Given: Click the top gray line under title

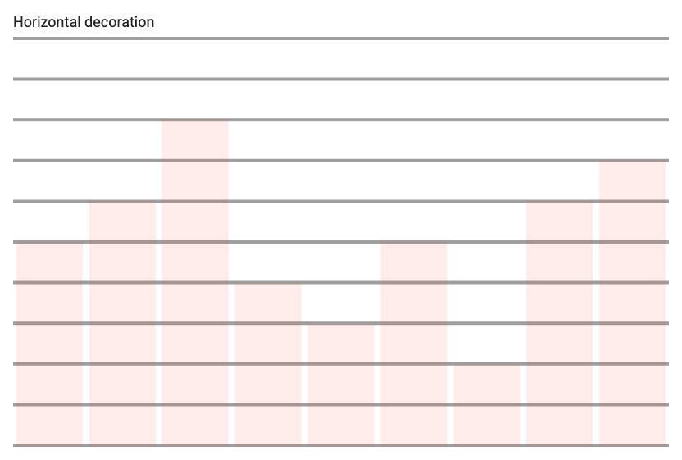Looking at the screenshot, I should [341, 39].
